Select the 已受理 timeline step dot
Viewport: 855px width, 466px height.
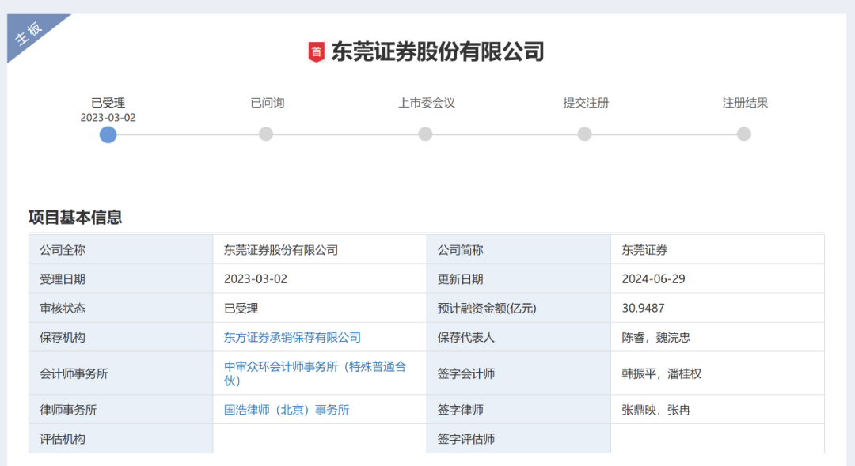[108, 134]
